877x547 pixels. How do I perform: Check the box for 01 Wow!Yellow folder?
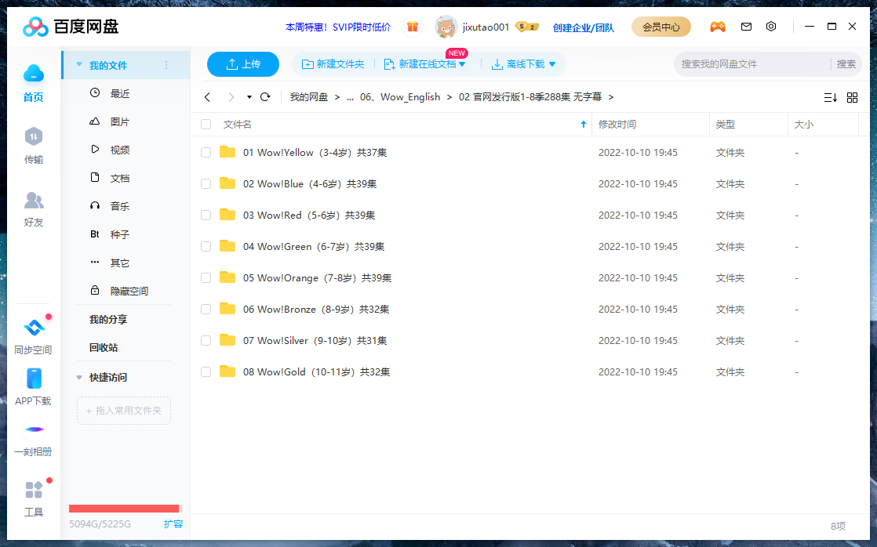click(x=206, y=153)
